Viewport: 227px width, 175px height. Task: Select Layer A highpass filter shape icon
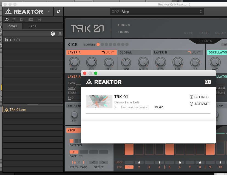pyautogui.click(x=113, y=52)
